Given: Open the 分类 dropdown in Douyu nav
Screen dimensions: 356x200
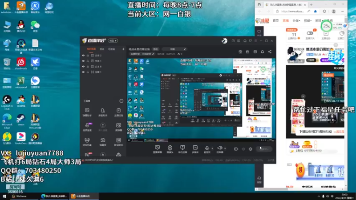Looking at the screenshot, I should coord(296,20).
